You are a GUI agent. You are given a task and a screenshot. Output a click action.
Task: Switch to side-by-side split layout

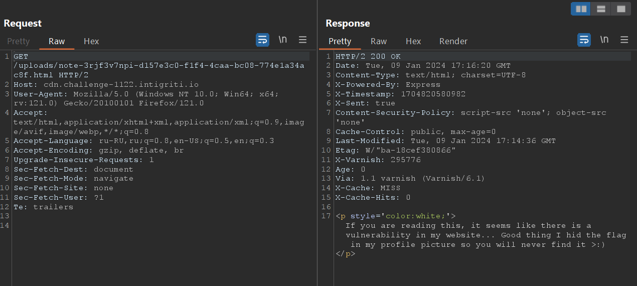coord(581,9)
